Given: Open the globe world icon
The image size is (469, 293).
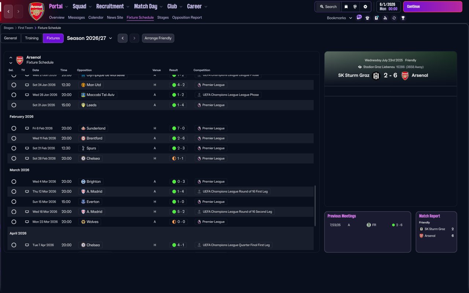Looking at the screenshot, I should pos(355,7).
